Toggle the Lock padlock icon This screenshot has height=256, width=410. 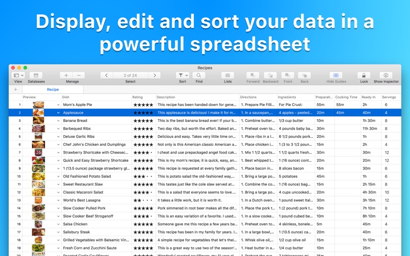tap(364, 75)
